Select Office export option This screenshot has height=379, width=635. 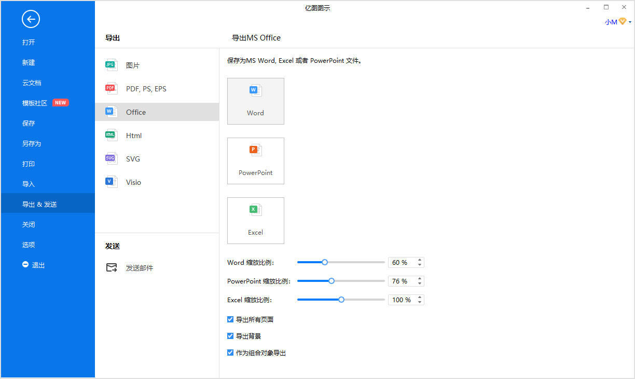(157, 112)
